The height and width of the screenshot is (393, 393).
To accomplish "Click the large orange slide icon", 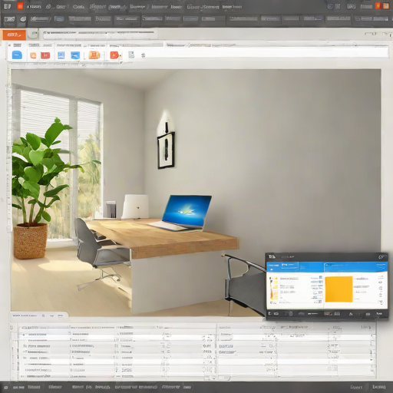I will [94, 55].
